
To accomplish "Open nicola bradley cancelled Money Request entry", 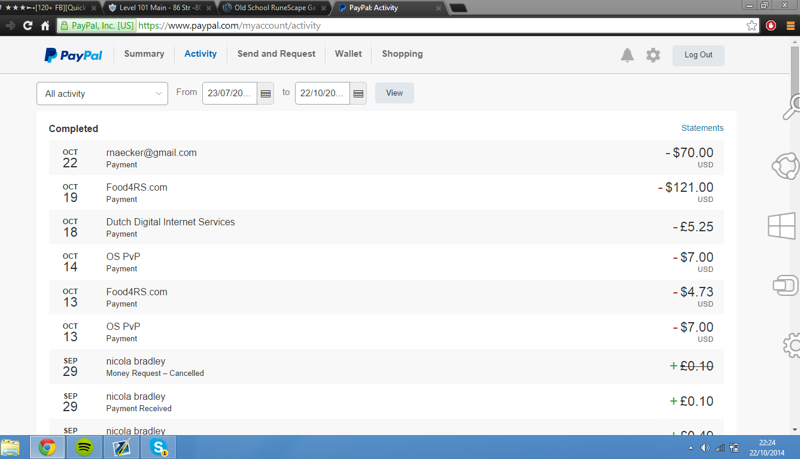I will (x=386, y=366).
